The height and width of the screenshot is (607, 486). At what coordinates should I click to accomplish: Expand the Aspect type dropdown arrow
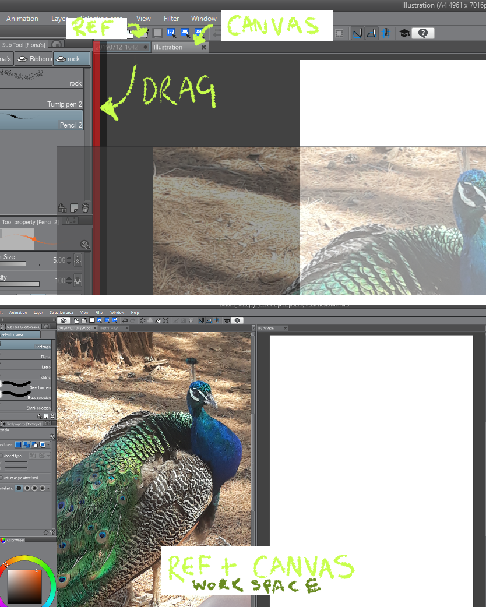pyautogui.click(x=48, y=456)
